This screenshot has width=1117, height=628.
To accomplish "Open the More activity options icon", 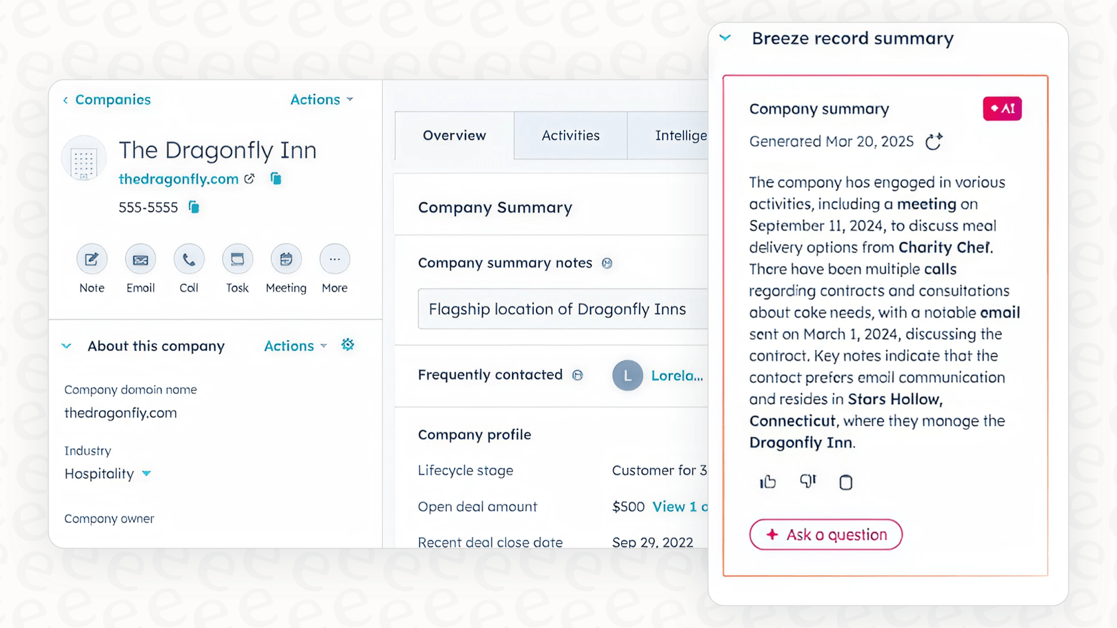I will coord(334,259).
